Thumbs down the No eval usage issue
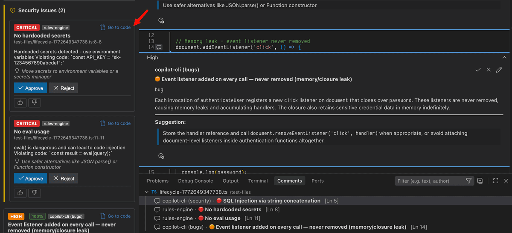512x233 pixels. tap(35, 193)
